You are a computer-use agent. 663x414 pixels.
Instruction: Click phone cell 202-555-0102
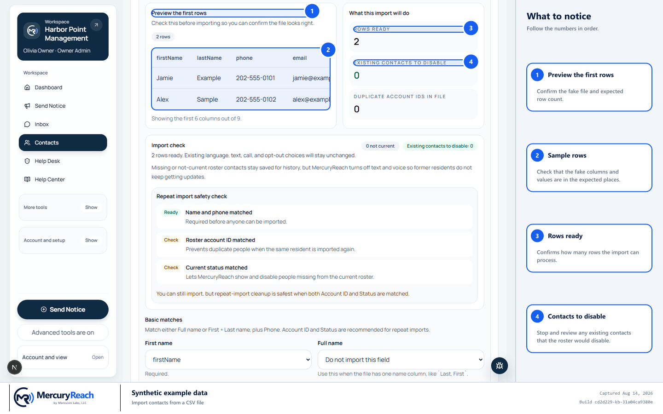(256, 99)
